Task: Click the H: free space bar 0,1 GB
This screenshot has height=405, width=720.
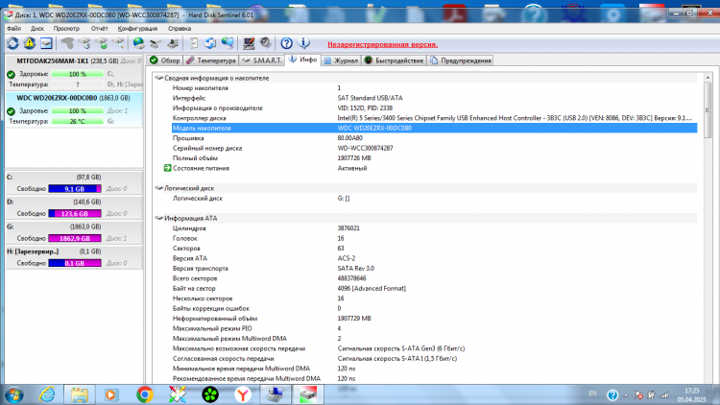Action: pyautogui.click(x=75, y=263)
